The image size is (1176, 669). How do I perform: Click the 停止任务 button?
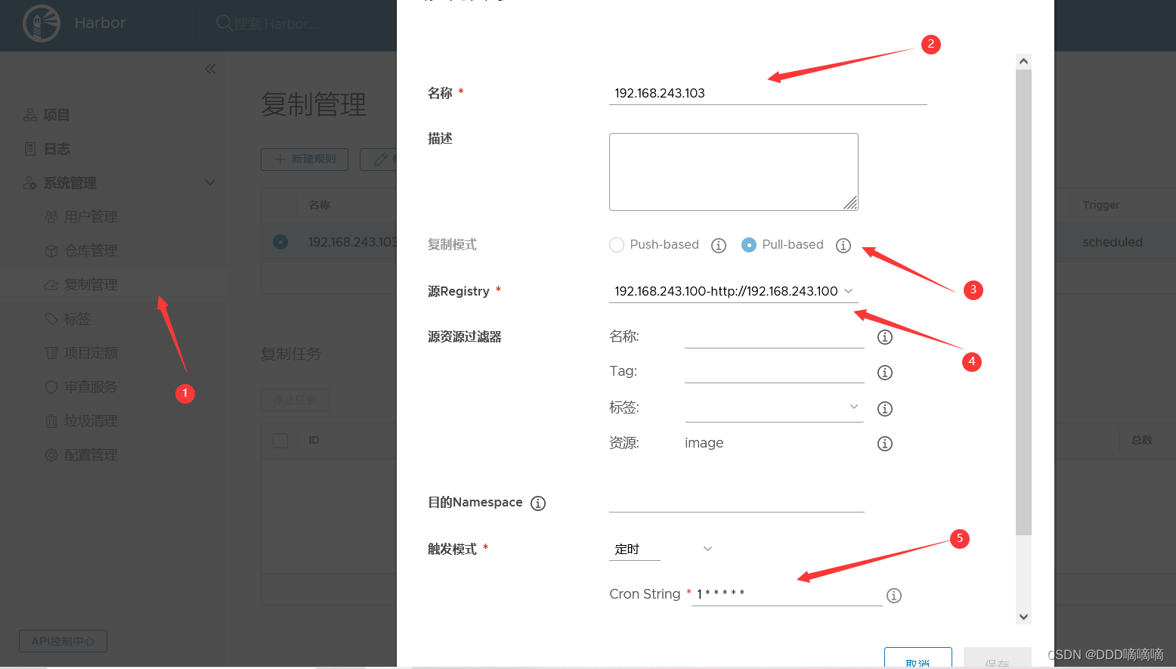tap(295, 400)
